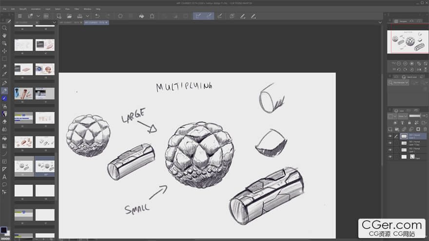Select the Pen tool

pyautogui.click(x=4, y=83)
